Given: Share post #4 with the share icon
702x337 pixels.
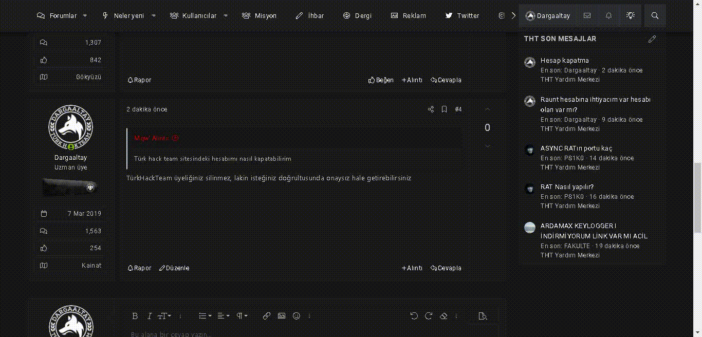Looking at the screenshot, I should pos(431,109).
